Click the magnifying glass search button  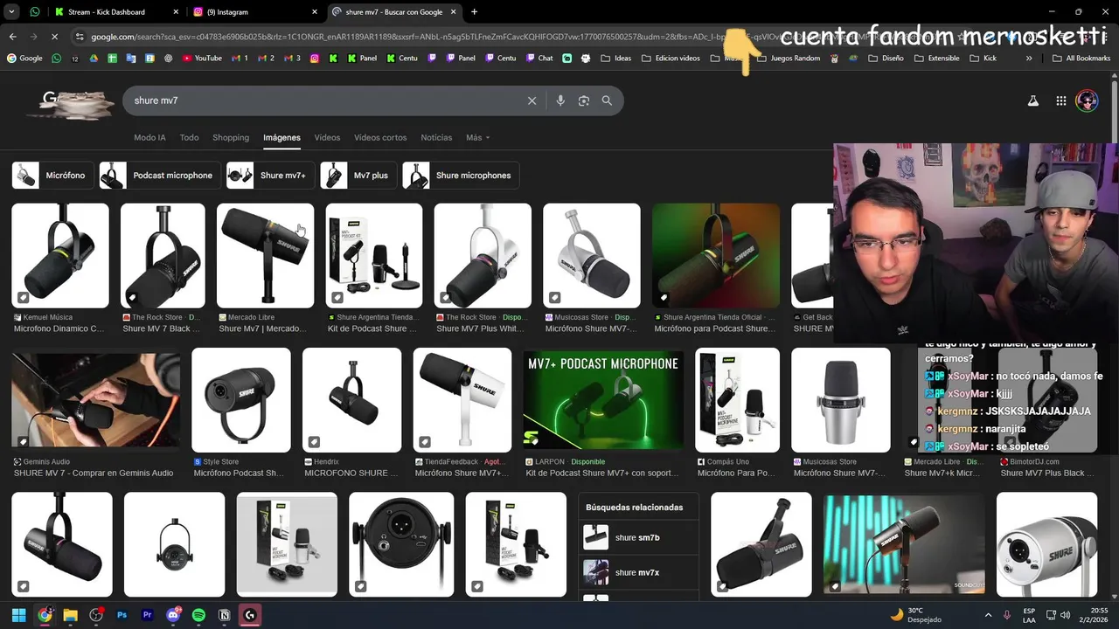click(x=607, y=100)
